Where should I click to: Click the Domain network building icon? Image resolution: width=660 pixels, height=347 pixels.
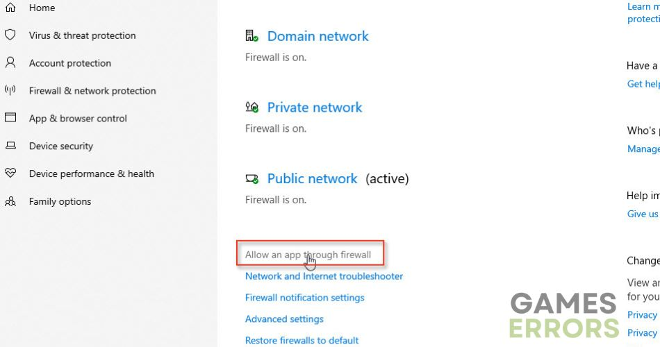pyautogui.click(x=251, y=36)
